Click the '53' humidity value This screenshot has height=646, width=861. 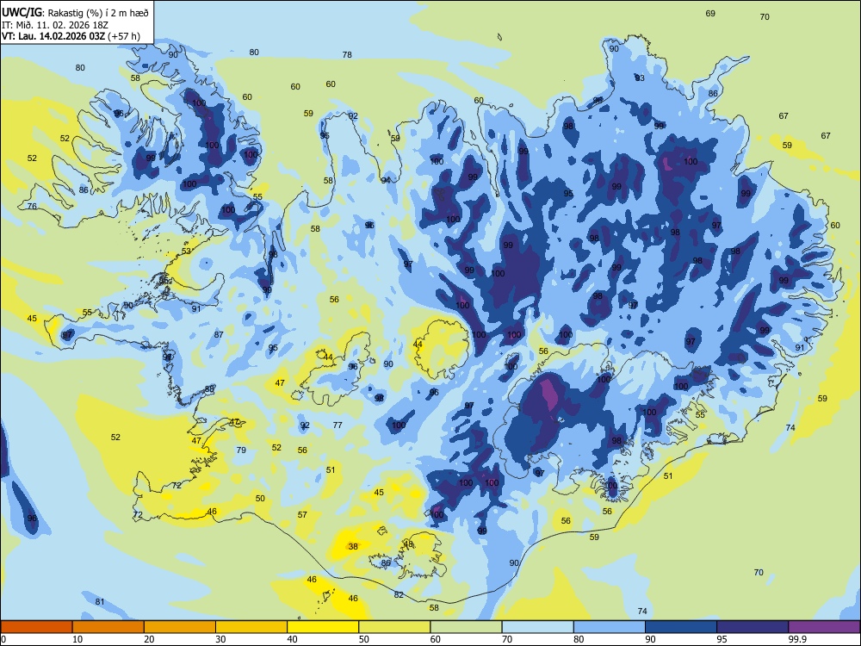[x=186, y=251]
